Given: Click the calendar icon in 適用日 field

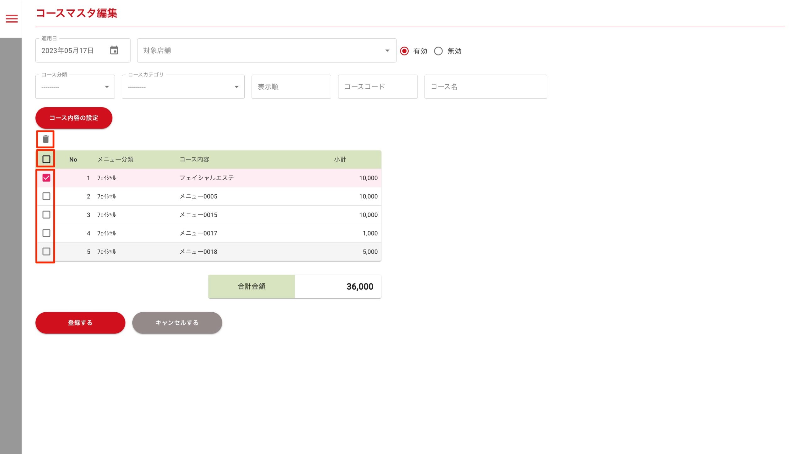Looking at the screenshot, I should click(x=114, y=50).
